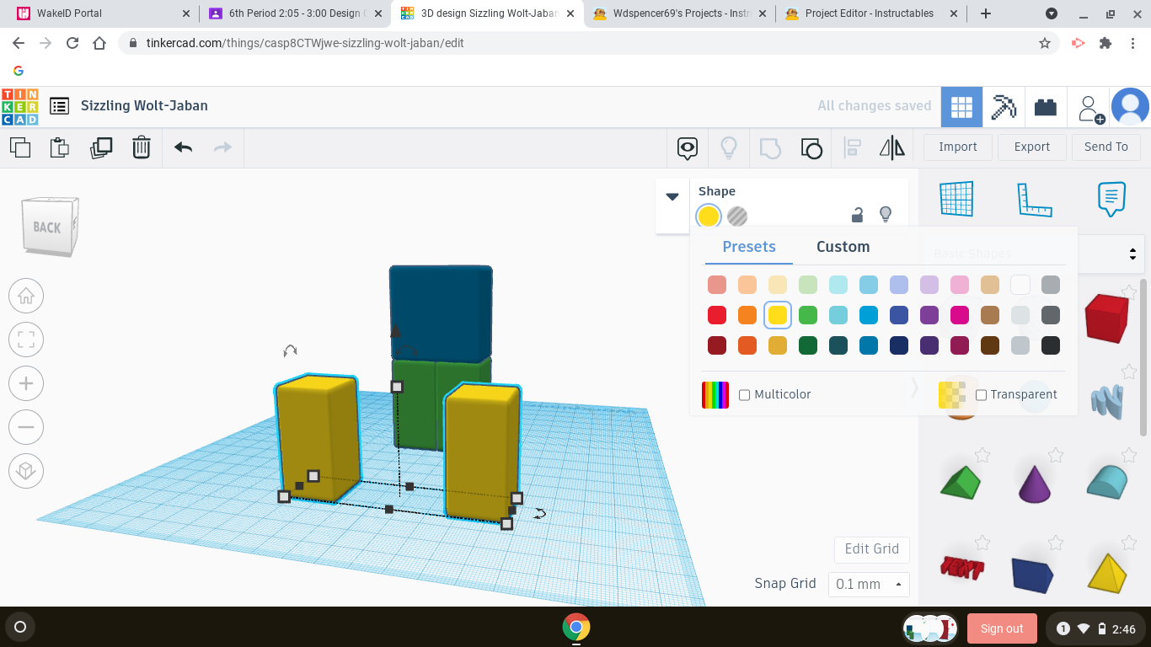Click the Copy tool icon
The height and width of the screenshot is (647, 1151).
20,147
